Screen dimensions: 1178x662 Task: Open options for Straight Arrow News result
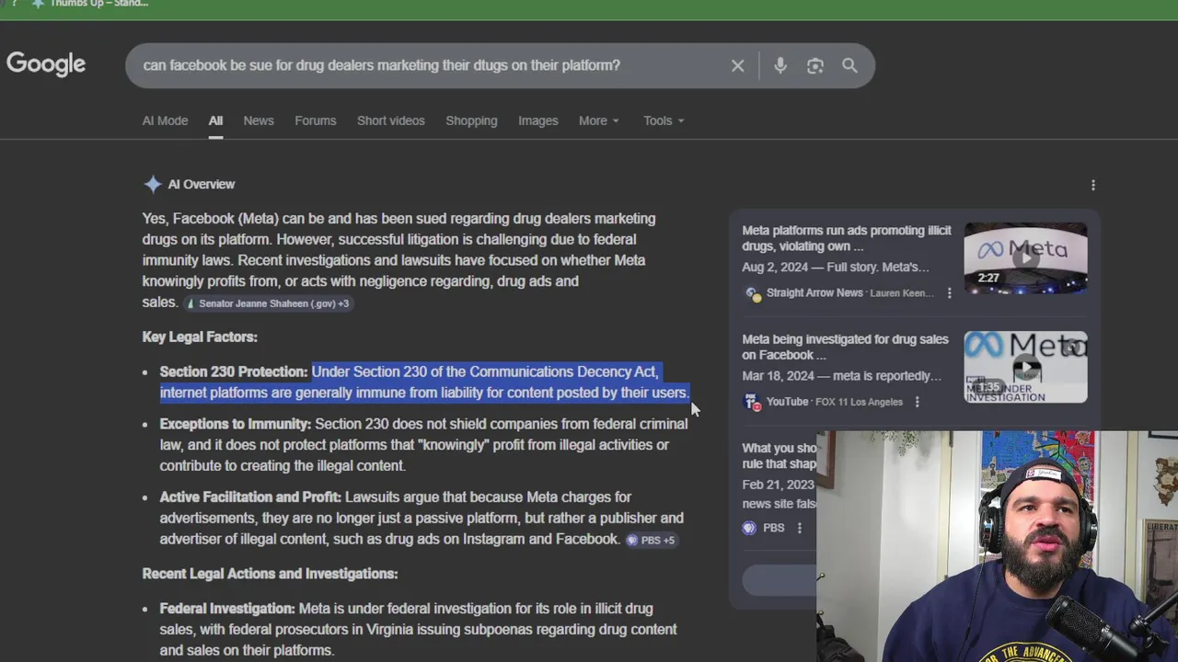click(x=949, y=293)
